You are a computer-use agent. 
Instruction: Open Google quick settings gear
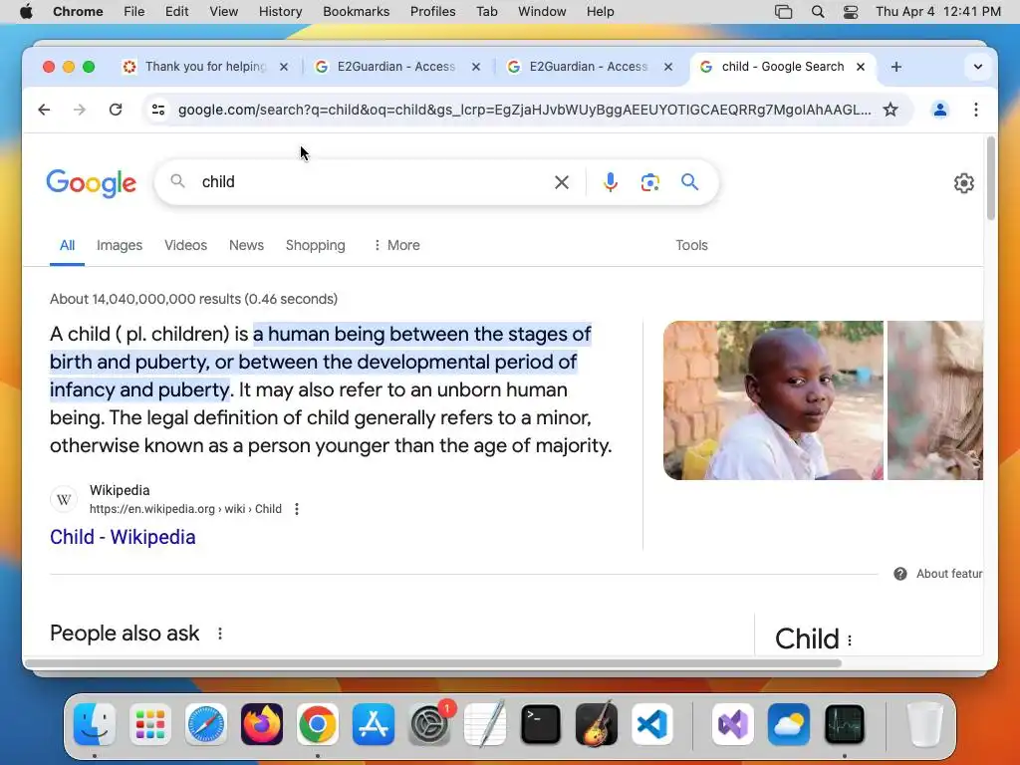(964, 183)
